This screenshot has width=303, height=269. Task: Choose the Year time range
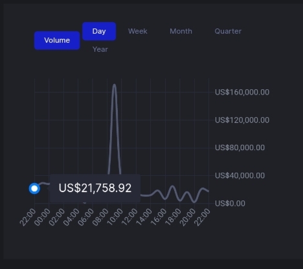(100, 49)
